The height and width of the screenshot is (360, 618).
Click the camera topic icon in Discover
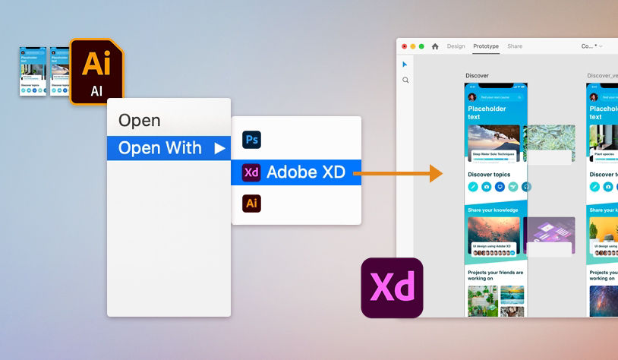click(x=487, y=187)
